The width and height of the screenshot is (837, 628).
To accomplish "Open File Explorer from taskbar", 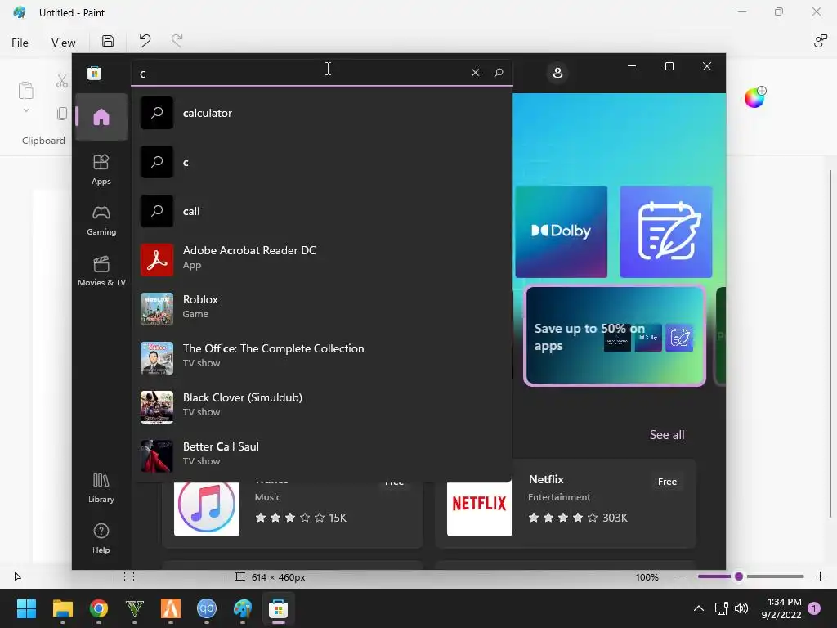I will point(62,608).
